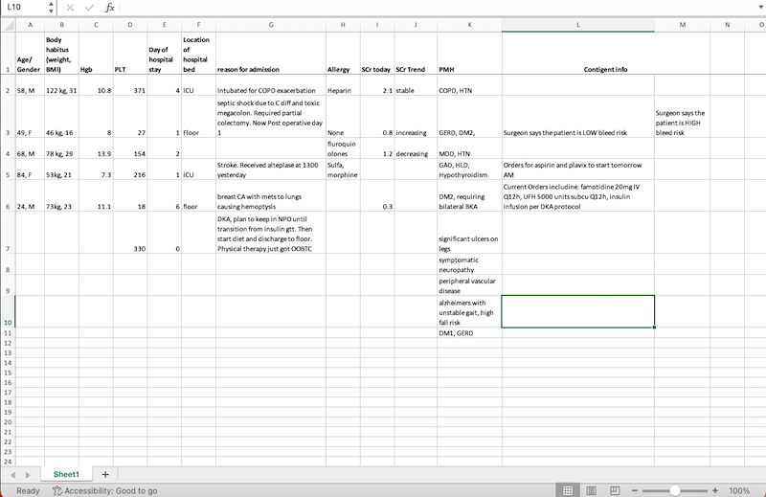Click the zoom in plus button
Image resolution: width=766 pixels, height=497 pixels.
click(x=715, y=490)
